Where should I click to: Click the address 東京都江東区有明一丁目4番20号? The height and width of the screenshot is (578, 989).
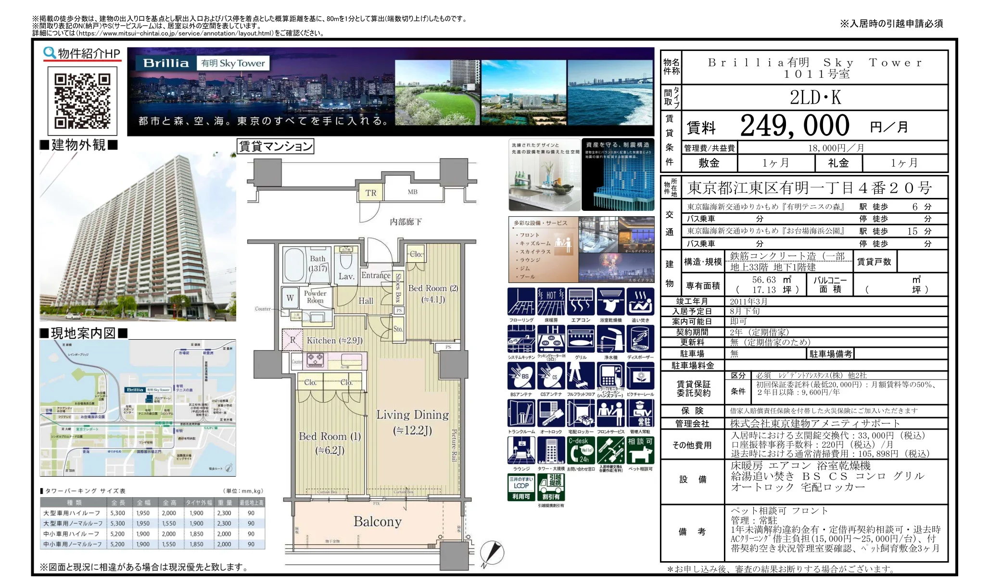click(x=810, y=188)
